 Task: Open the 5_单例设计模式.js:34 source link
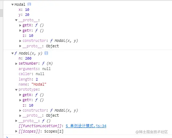(86, 126)
